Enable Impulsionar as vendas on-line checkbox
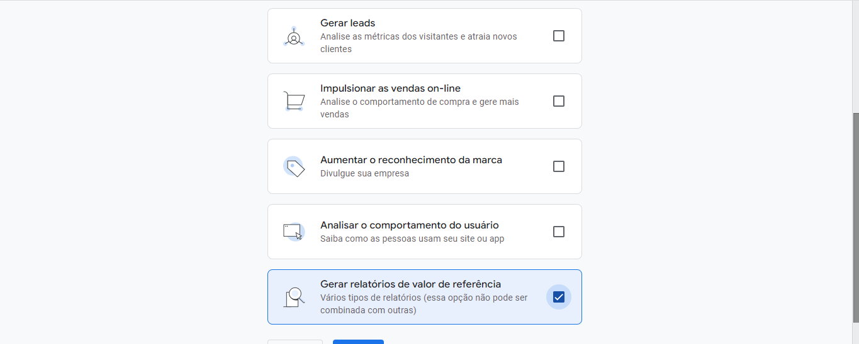Image resolution: width=859 pixels, height=344 pixels. coord(558,101)
